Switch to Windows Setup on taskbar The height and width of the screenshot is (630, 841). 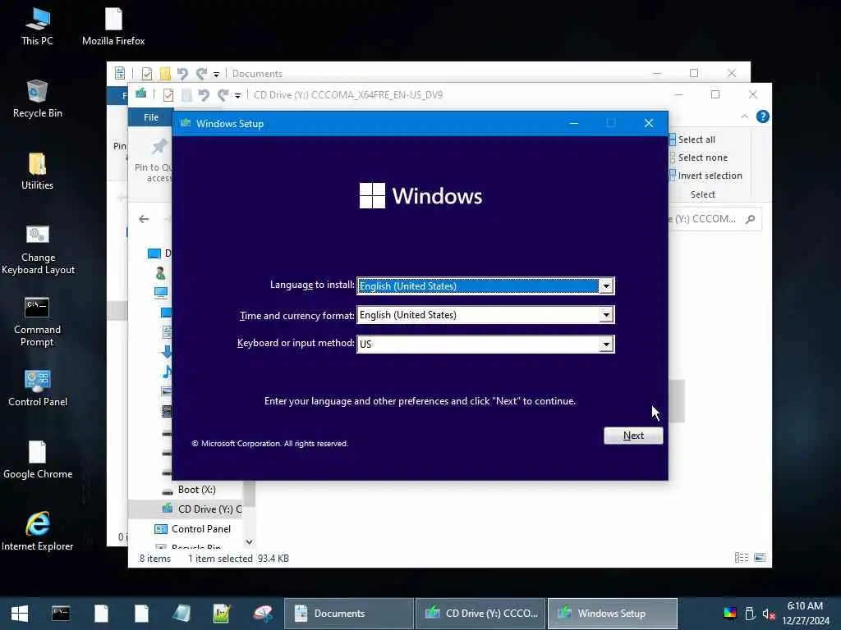(612, 614)
